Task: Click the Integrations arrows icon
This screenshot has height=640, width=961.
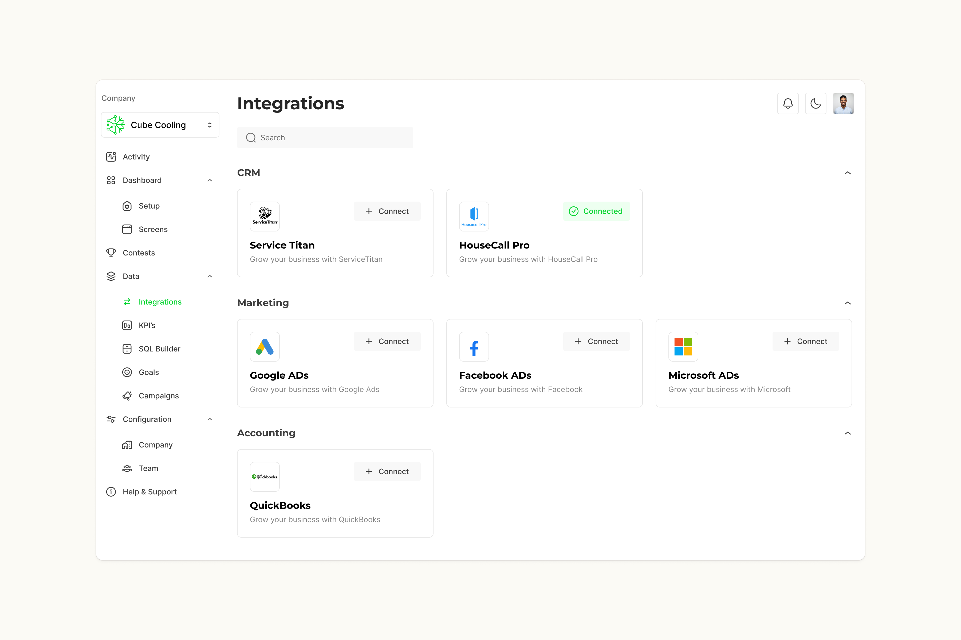Action: pyautogui.click(x=127, y=302)
